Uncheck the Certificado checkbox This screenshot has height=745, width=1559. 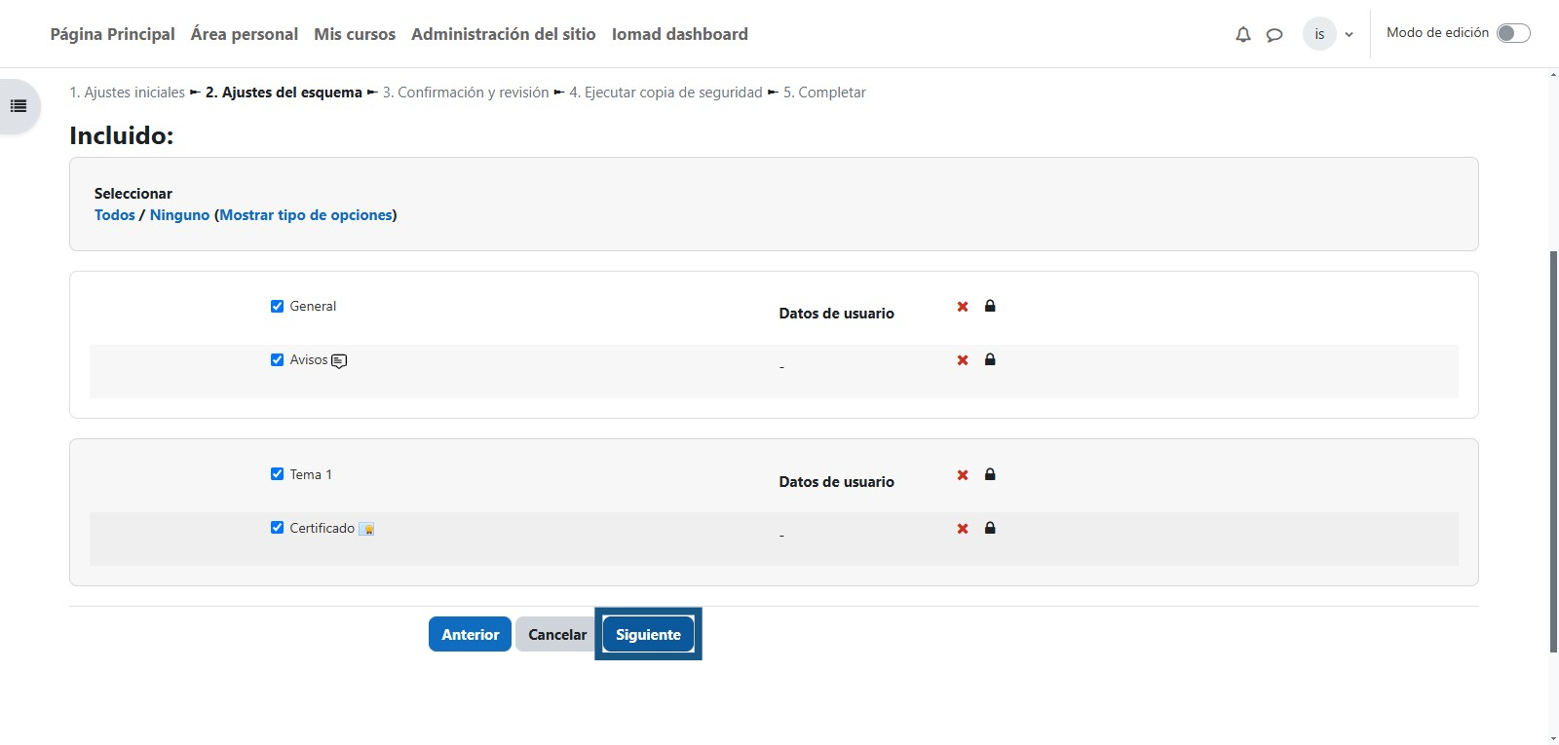pyautogui.click(x=277, y=528)
